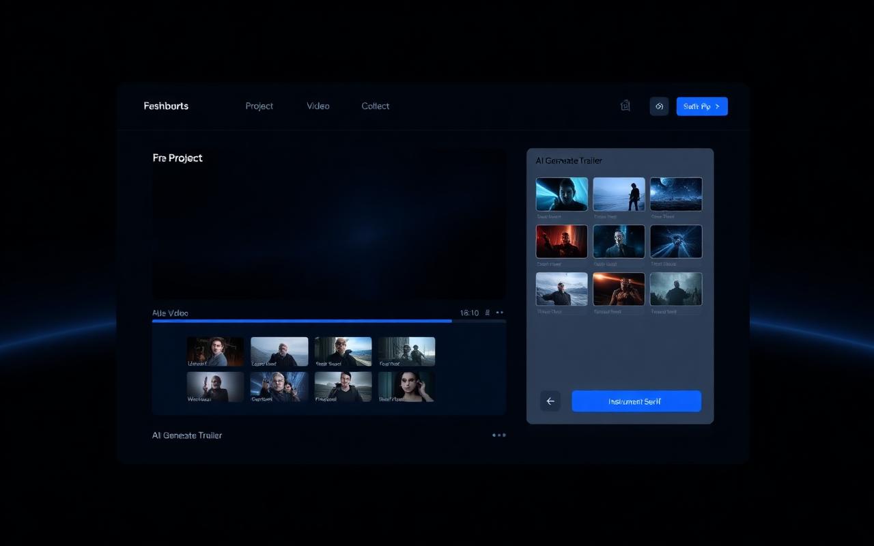Select the clip of two armored figures
874x546 pixels.
(406, 351)
